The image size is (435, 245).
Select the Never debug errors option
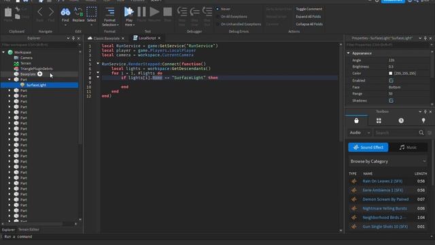(x=217, y=9)
